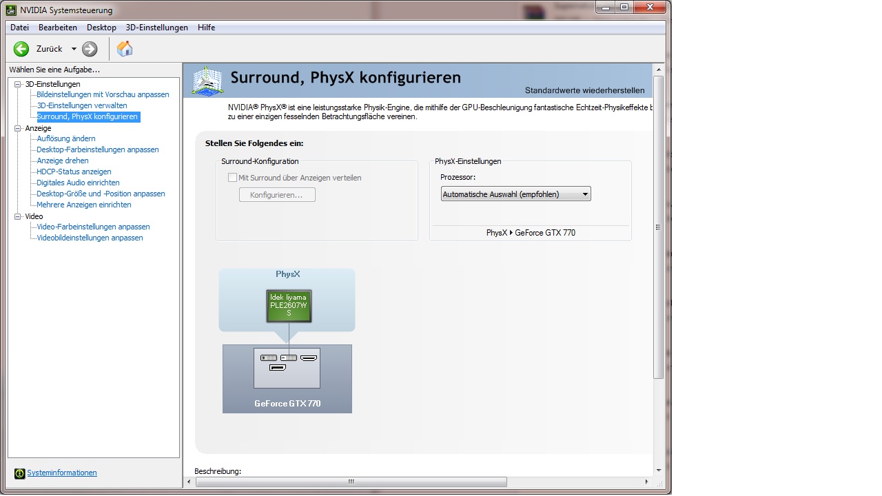Select the Idek Iiyama PLE2607WS monitor icon
Viewport: 882px width, 496px height.
(289, 306)
